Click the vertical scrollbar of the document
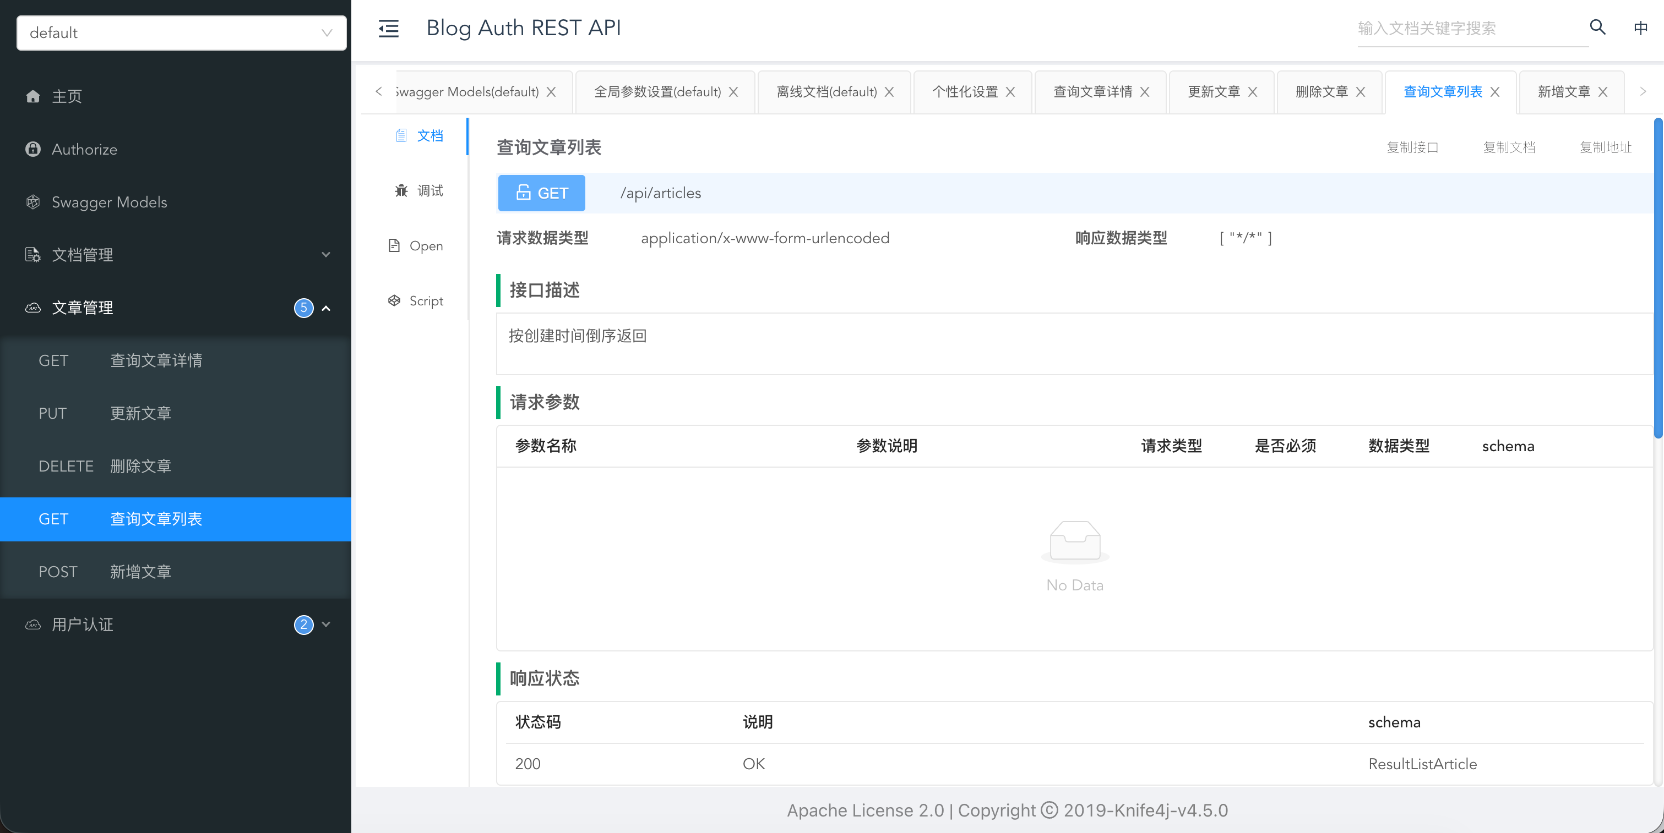Image resolution: width=1664 pixels, height=833 pixels. (x=1657, y=278)
